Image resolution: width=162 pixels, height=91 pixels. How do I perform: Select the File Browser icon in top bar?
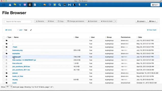[30, 5]
